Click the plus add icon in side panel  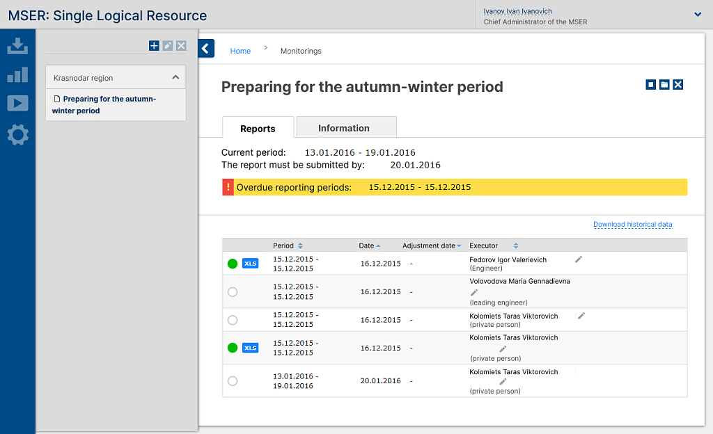154,46
